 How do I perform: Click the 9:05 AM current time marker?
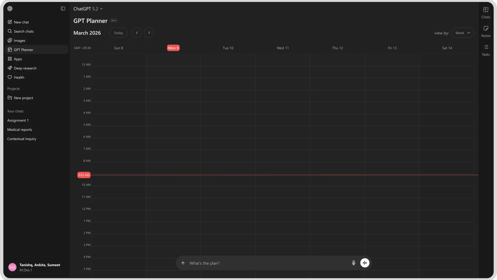coord(84,175)
